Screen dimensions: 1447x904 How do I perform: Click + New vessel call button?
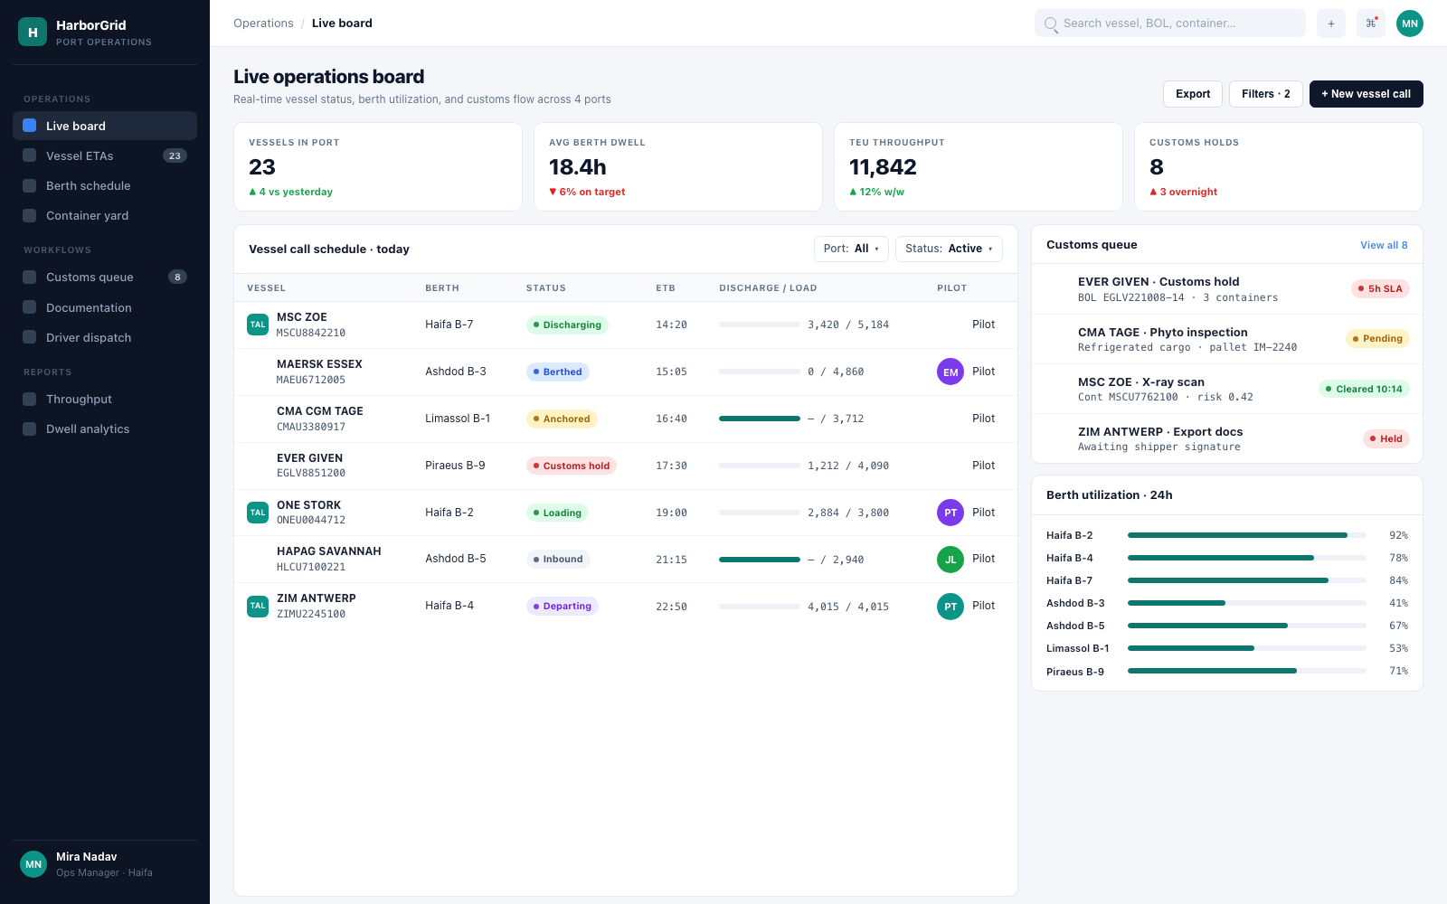pyautogui.click(x=1366, y=94)
